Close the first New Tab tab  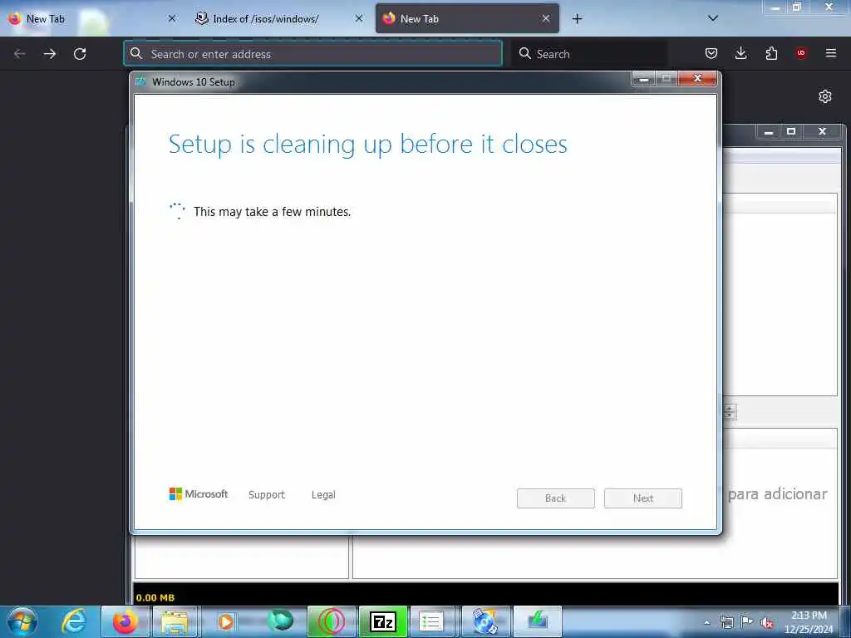(x=172, y=18)
